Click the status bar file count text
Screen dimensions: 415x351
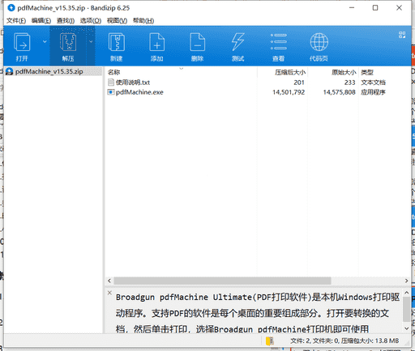coord(344,341)
